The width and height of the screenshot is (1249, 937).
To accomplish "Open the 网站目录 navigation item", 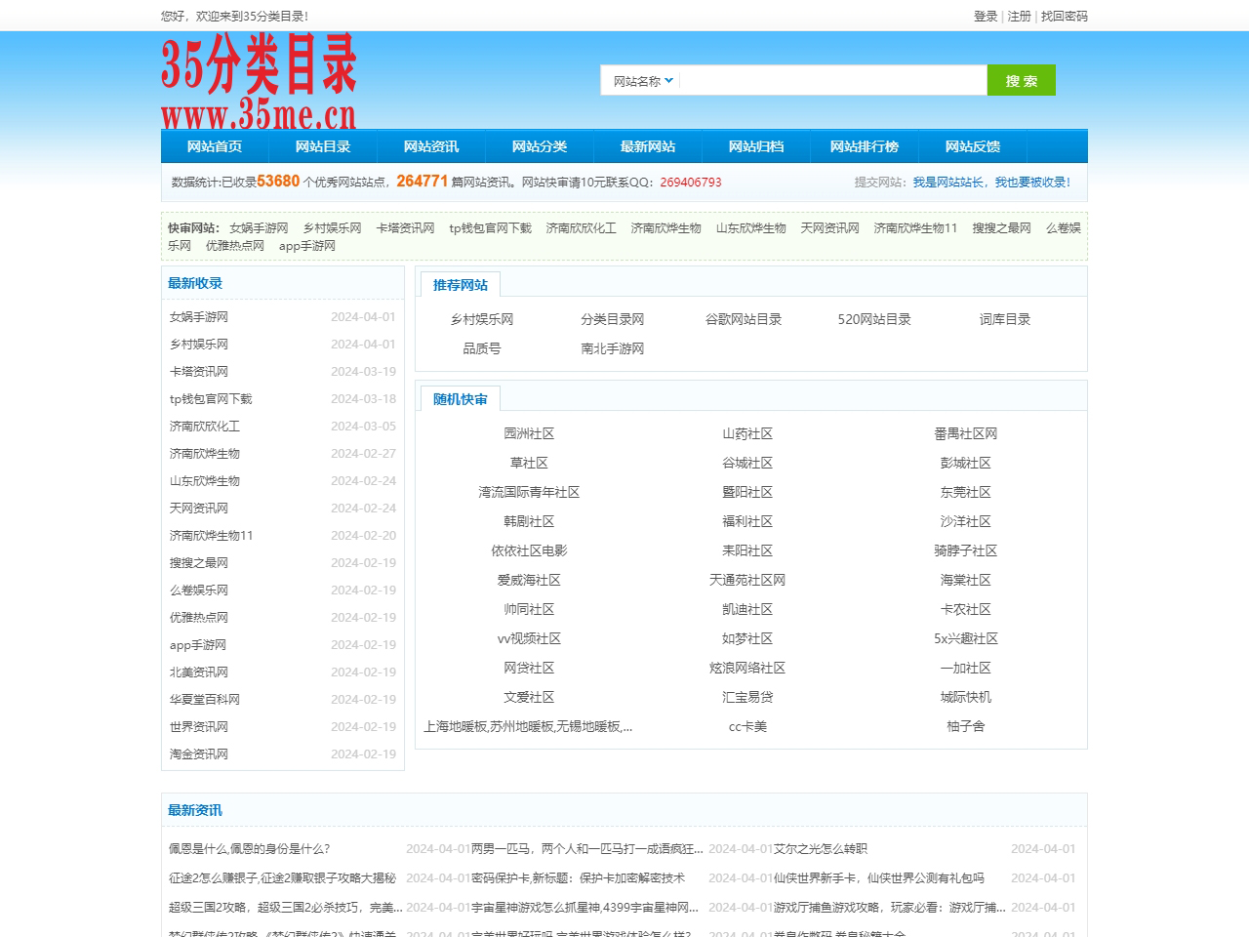I will click(323, 146).
